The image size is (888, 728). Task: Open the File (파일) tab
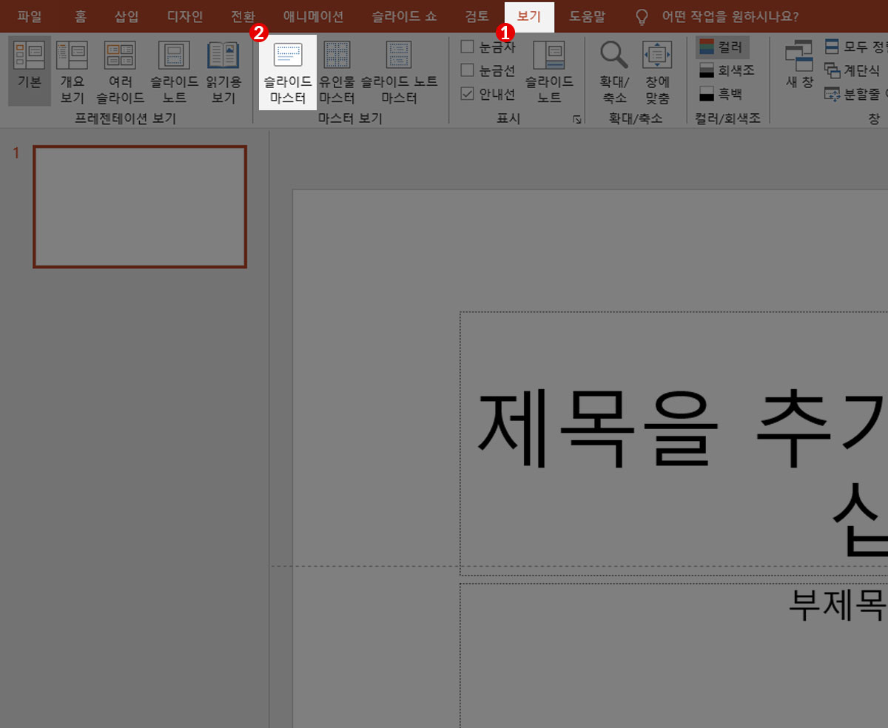[x=30, y=16]
